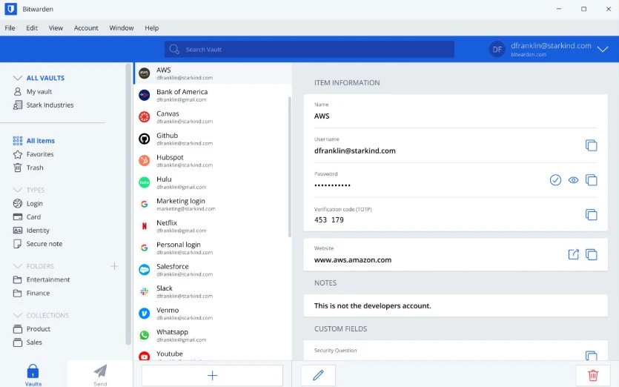Select the Github entry
The width and height of the screenshot is (619, 387).
pyautogui.click(x=211, y=139)
